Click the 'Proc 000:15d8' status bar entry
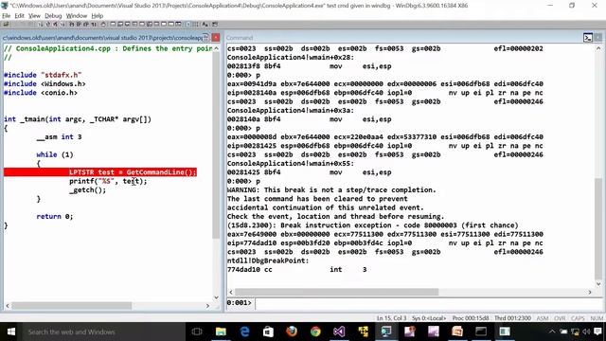The height and width of the screenshot is (341, 606). click(471, 318)
